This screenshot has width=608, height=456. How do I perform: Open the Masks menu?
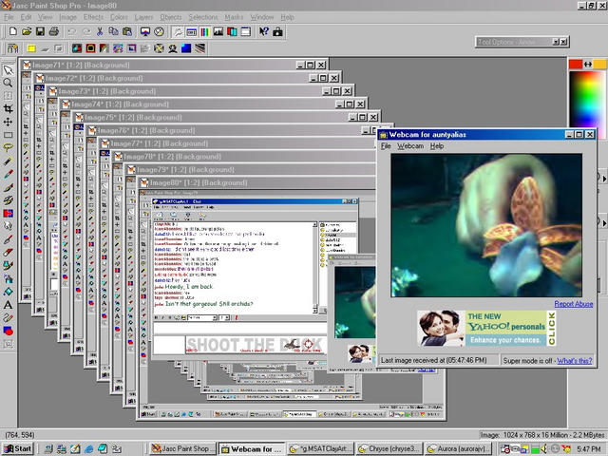[234, 17]
